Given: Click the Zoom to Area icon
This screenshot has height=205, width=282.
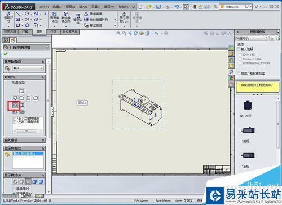Looking at the screenshot, I should pos(124,33).
